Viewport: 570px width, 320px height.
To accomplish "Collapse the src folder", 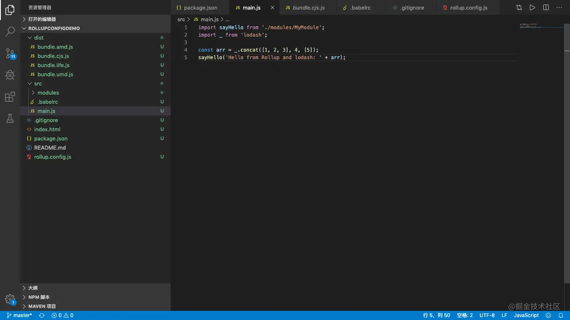I will (95, 83).
